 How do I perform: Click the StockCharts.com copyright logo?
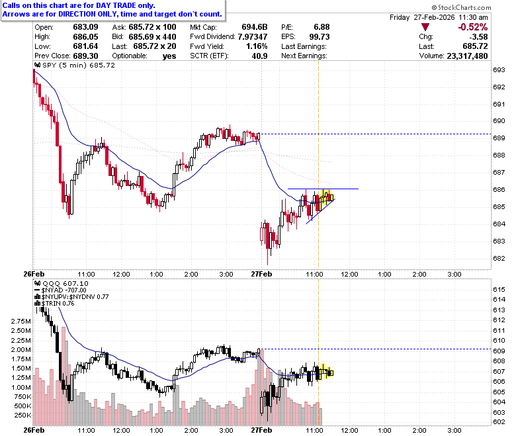click(461, 7)
